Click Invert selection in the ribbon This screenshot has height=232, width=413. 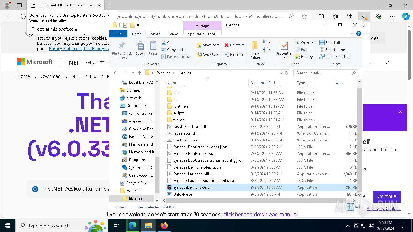pyautogui.click(x=335, y=57)
